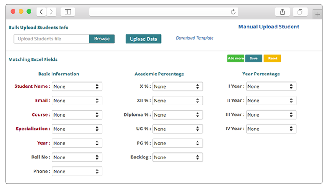Toggle the browser sidebar icon
Image resolution: width=327 pixels, height=188 pixels.
[x=68, y=12]
